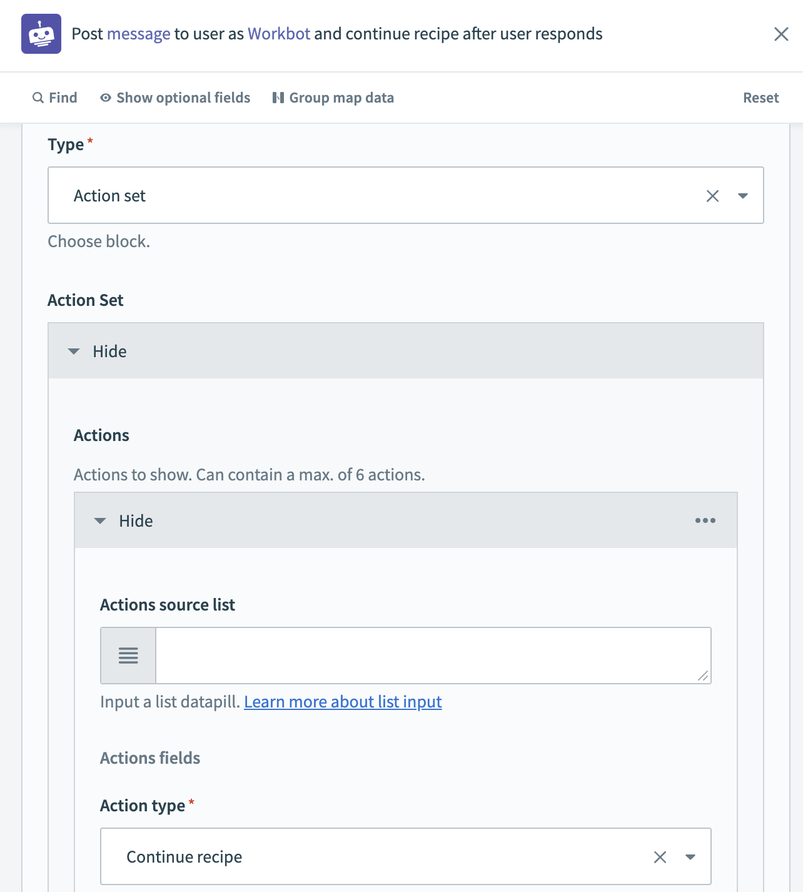Close the action configuration panel
Image resolution: width=803 pixels, height=892 pixels.
click(x=781, y=34)
